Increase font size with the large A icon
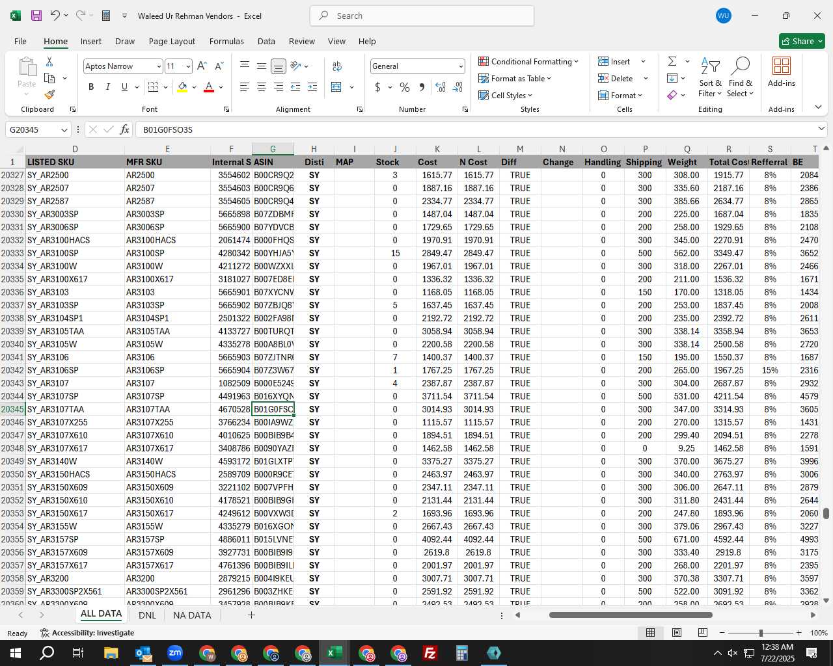Viewport: 833px width, 666px height. pos(202,66)
